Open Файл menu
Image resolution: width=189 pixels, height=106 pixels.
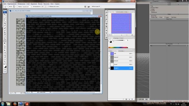click(5, 4)
